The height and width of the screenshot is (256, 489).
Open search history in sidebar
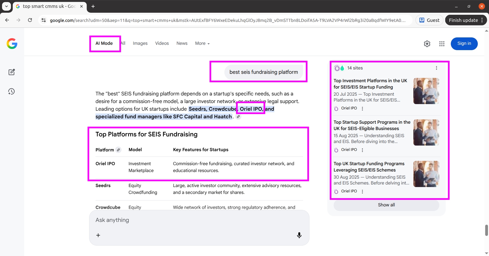point(12,91)
